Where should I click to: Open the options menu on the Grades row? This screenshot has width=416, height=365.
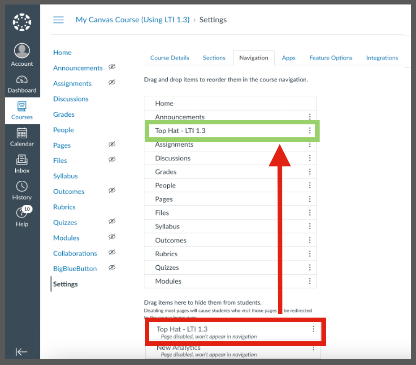tap(310, 172)
